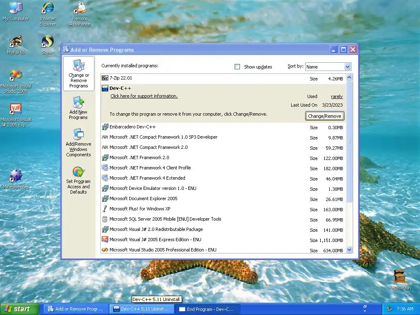Click the taskbar restore icon beside the tray
Image resolution: width=420 pixels, height=315 pixels.
(365, 306)
